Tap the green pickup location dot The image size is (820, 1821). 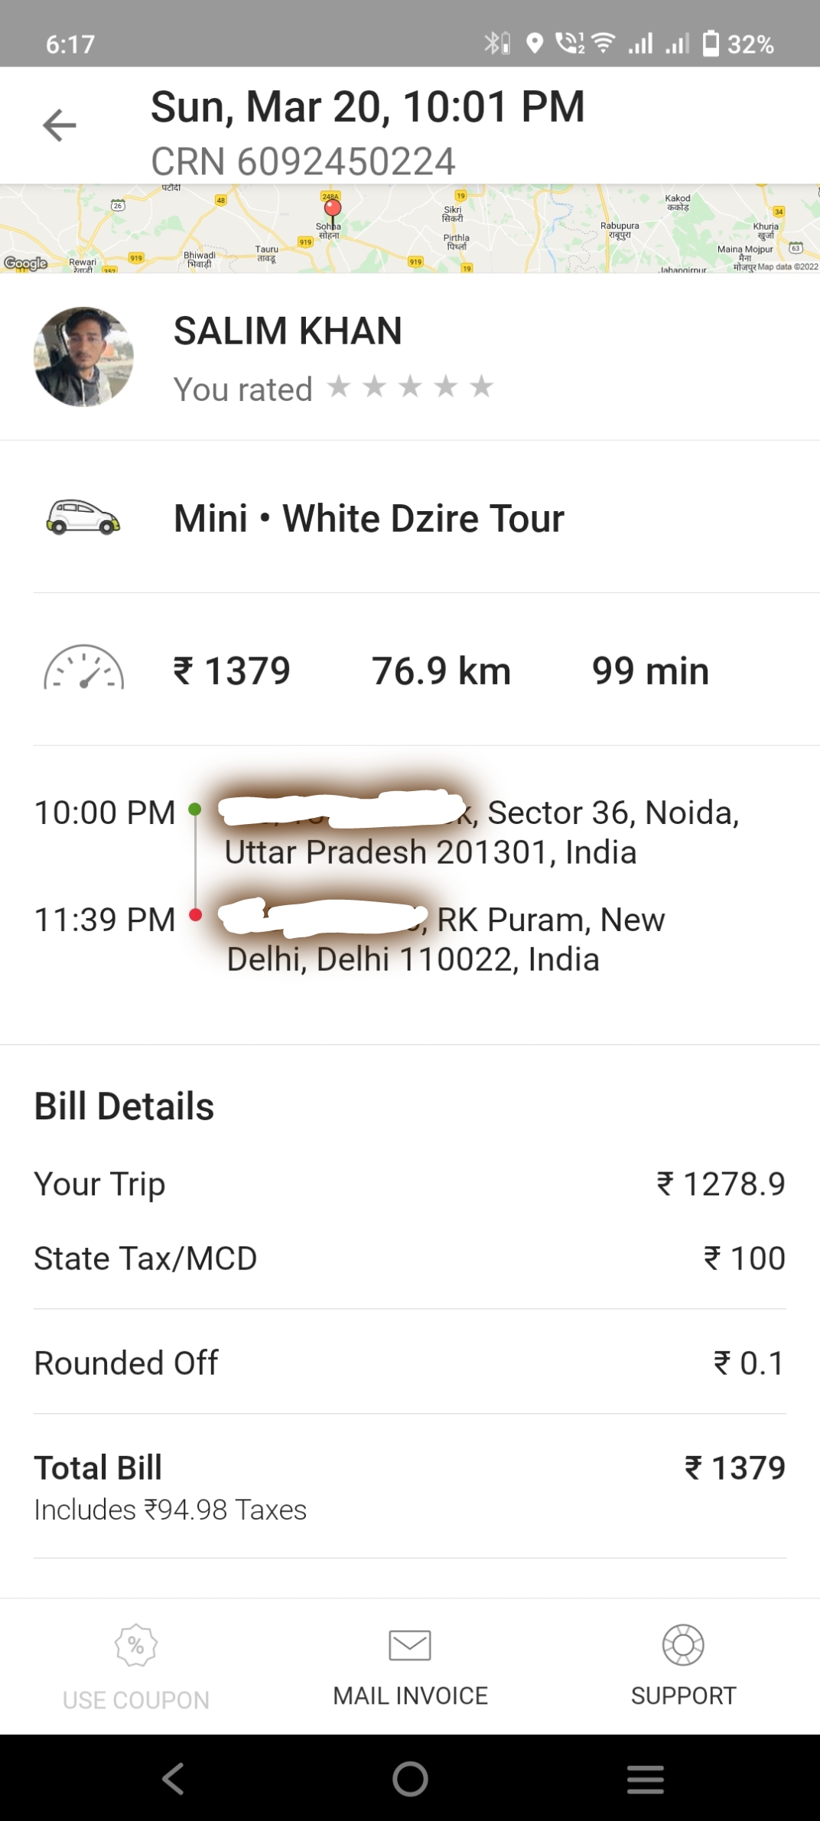[x=195, y=809]
